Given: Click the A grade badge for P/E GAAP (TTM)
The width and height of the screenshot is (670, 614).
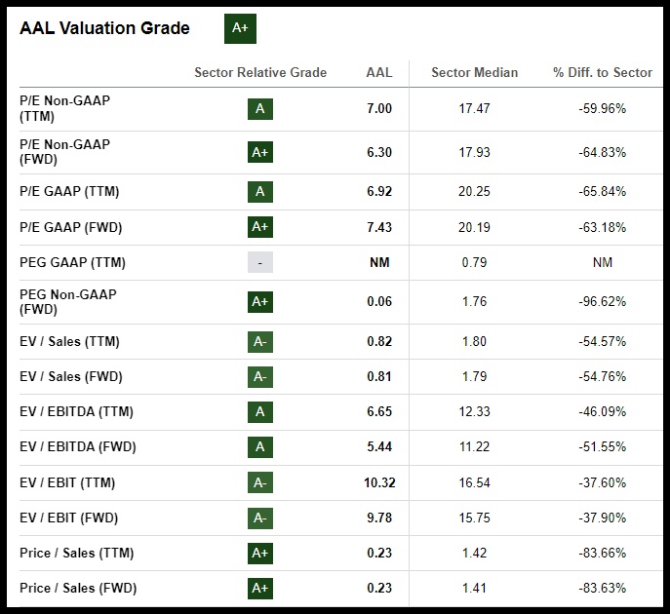Looking at the screenshot, I should [259, 191].
